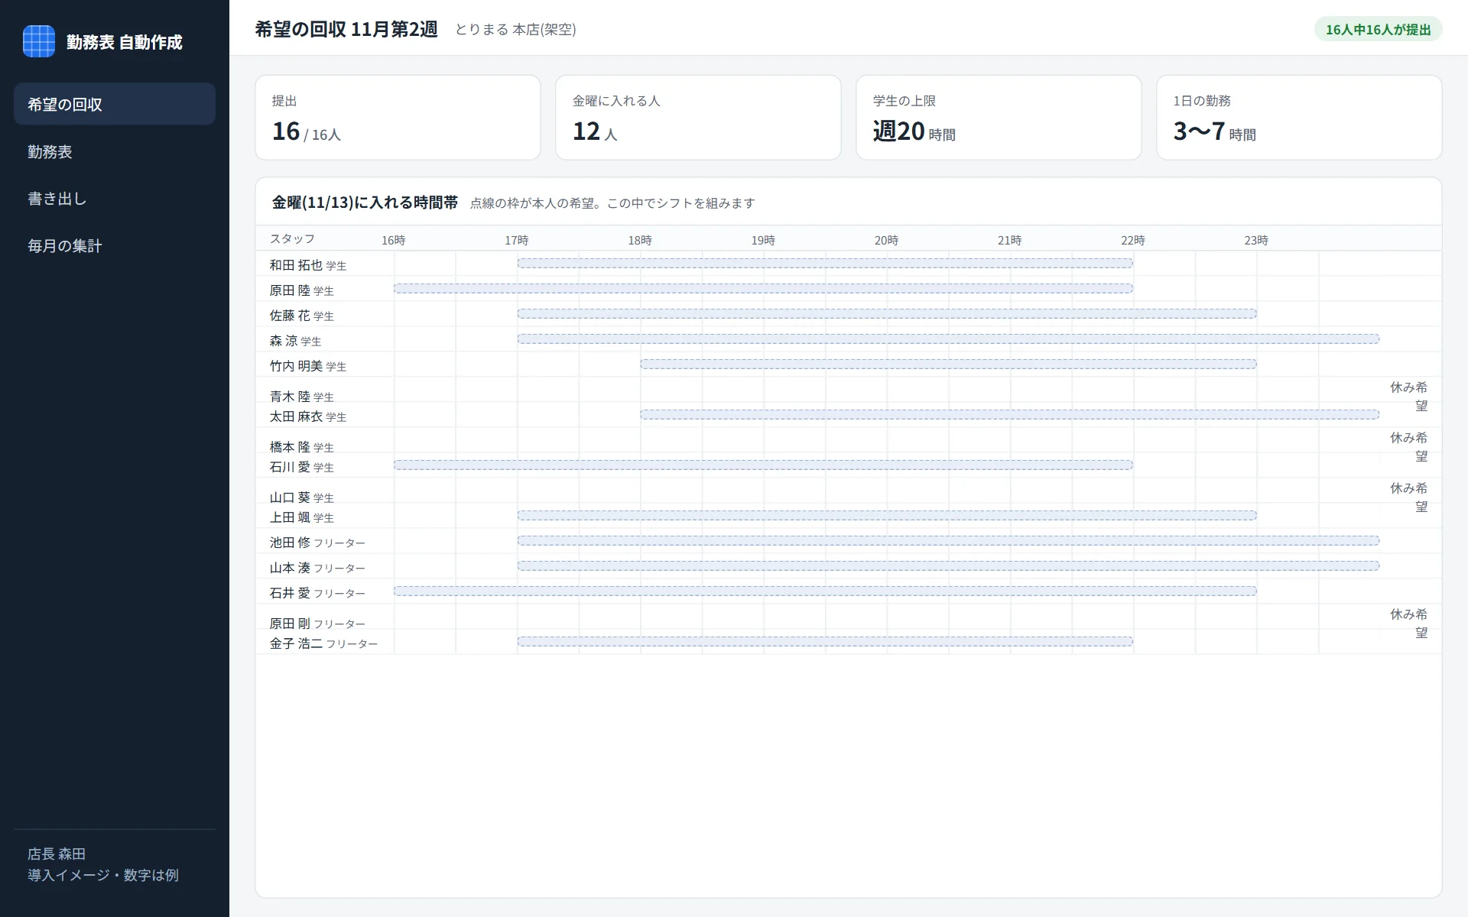Image resolution: width=1468 pixels, height=917 pixels.
Task: Select the 学生の上限 週20時間 card
Action: pyautogui.click(x=999, y=117)
